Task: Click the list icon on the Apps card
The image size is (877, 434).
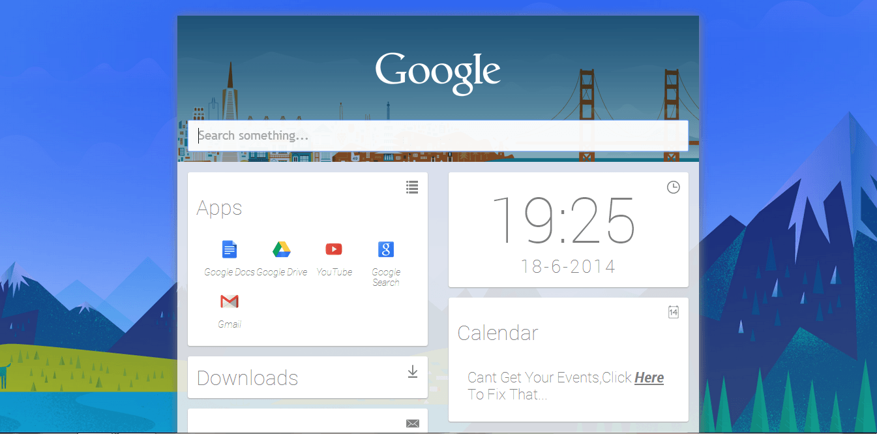Action: tap(412, 187)
